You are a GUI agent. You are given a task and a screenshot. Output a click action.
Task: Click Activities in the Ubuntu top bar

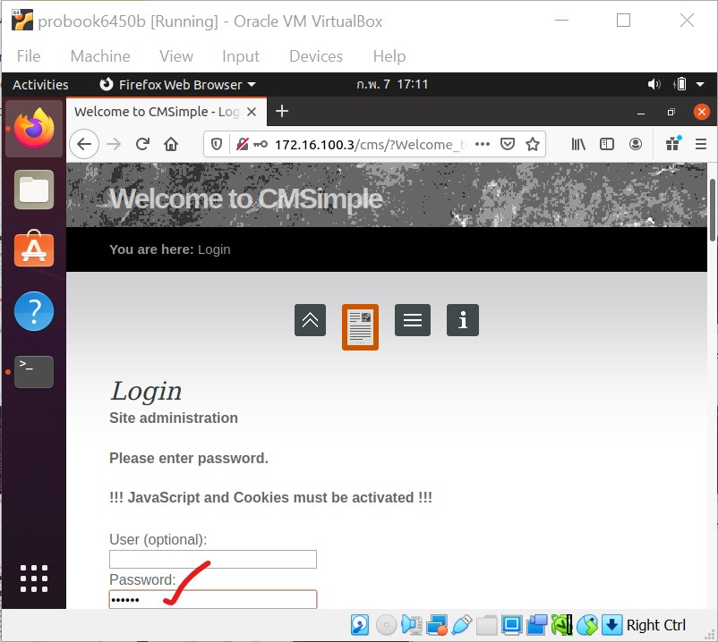(40, 85)
